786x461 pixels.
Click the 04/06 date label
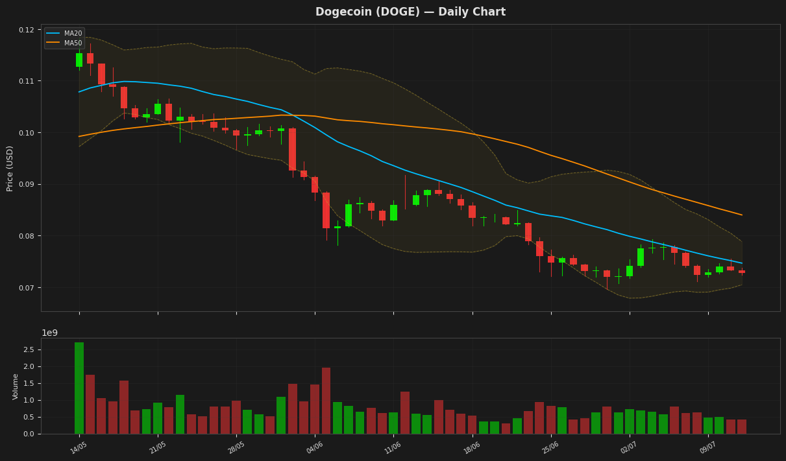(x=315, y=447)
